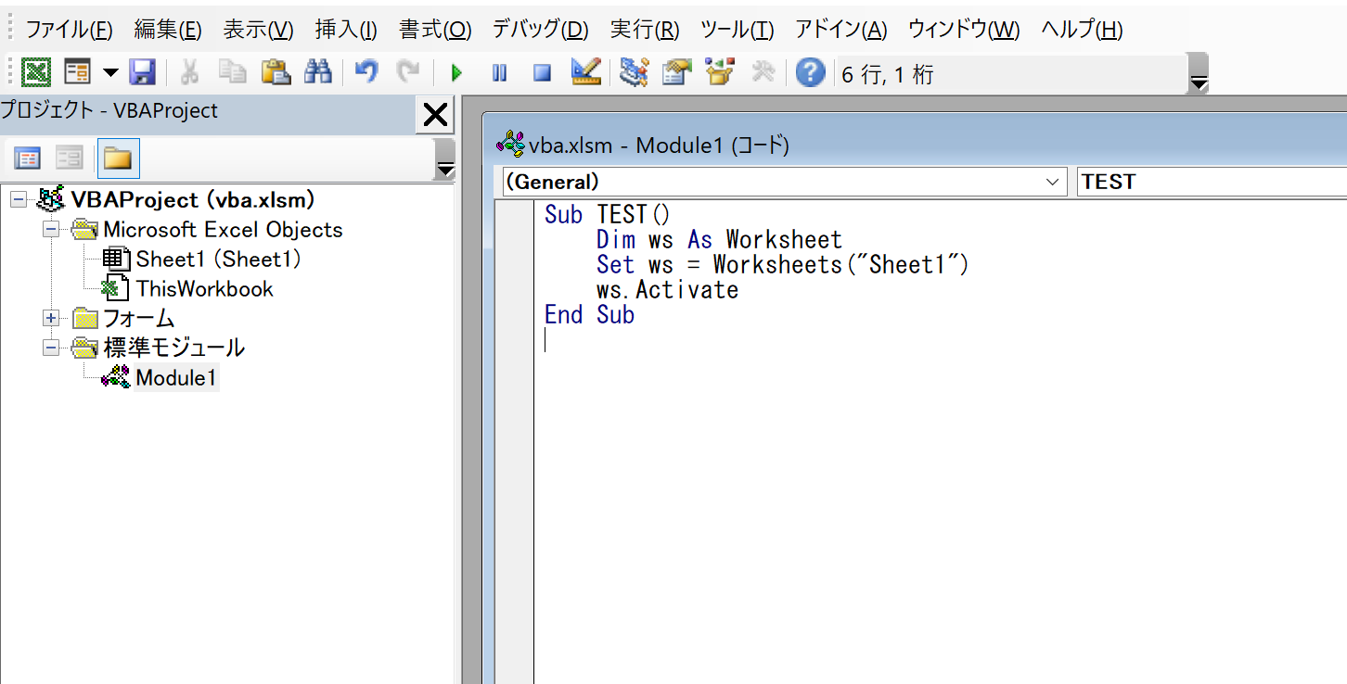Open the Object Browser icon
Image resolution: width=1347 pixels, height=684 pixels.
pos(719,72)
